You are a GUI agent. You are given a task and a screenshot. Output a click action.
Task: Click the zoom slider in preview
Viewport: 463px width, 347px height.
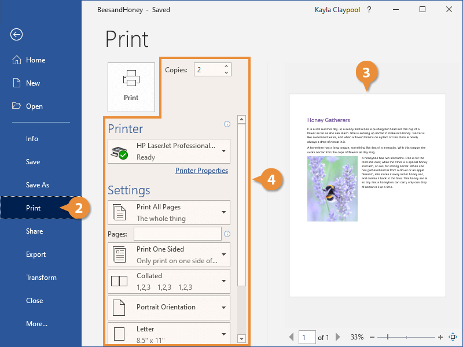point(388,337)
